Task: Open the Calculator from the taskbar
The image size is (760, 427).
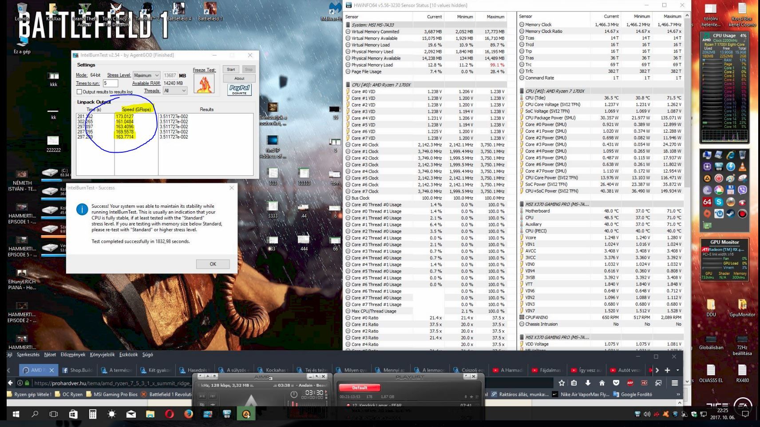Action: (92, 414)
